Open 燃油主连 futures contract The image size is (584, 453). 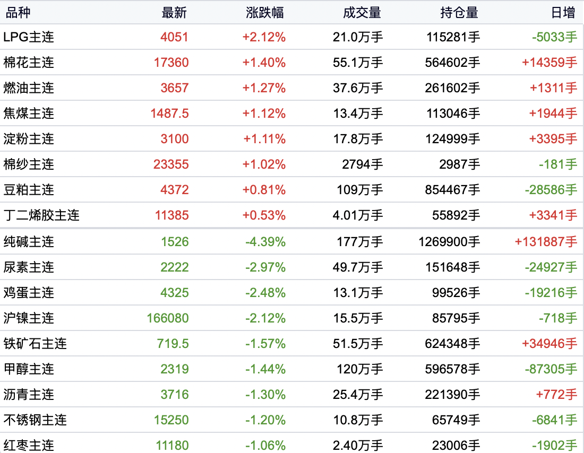pyautogui.click(x=29, y=88)
